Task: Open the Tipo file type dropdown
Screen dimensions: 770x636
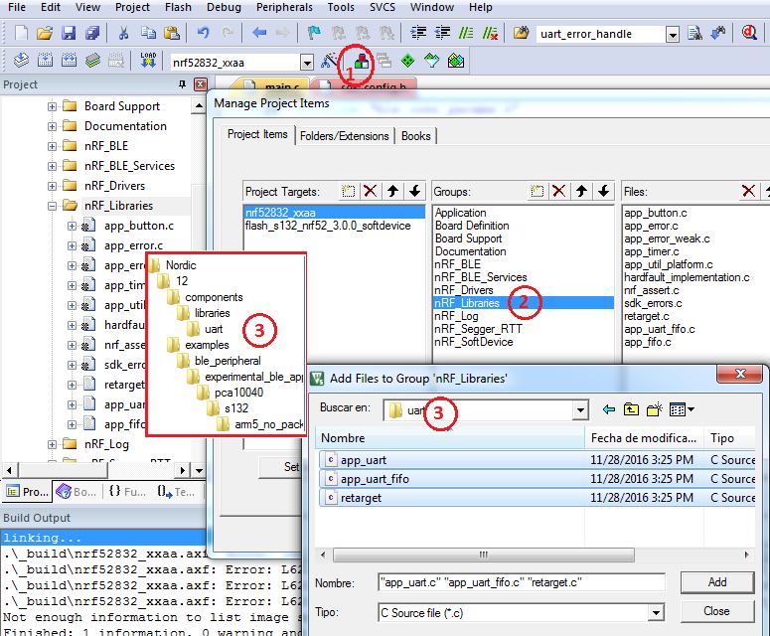Action: coord(656,613)
